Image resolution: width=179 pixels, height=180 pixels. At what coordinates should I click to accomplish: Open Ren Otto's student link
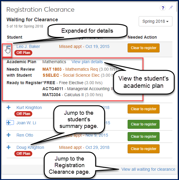click(25, 135)
